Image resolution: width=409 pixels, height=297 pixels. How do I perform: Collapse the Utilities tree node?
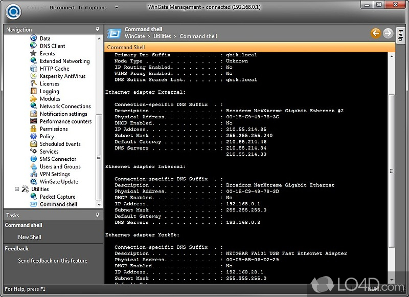[18, 189]
